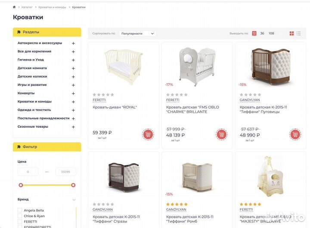
Task: Add Кровать-диван ROYAL to cart
Action: pyautogui.click(x=148, y=134)
